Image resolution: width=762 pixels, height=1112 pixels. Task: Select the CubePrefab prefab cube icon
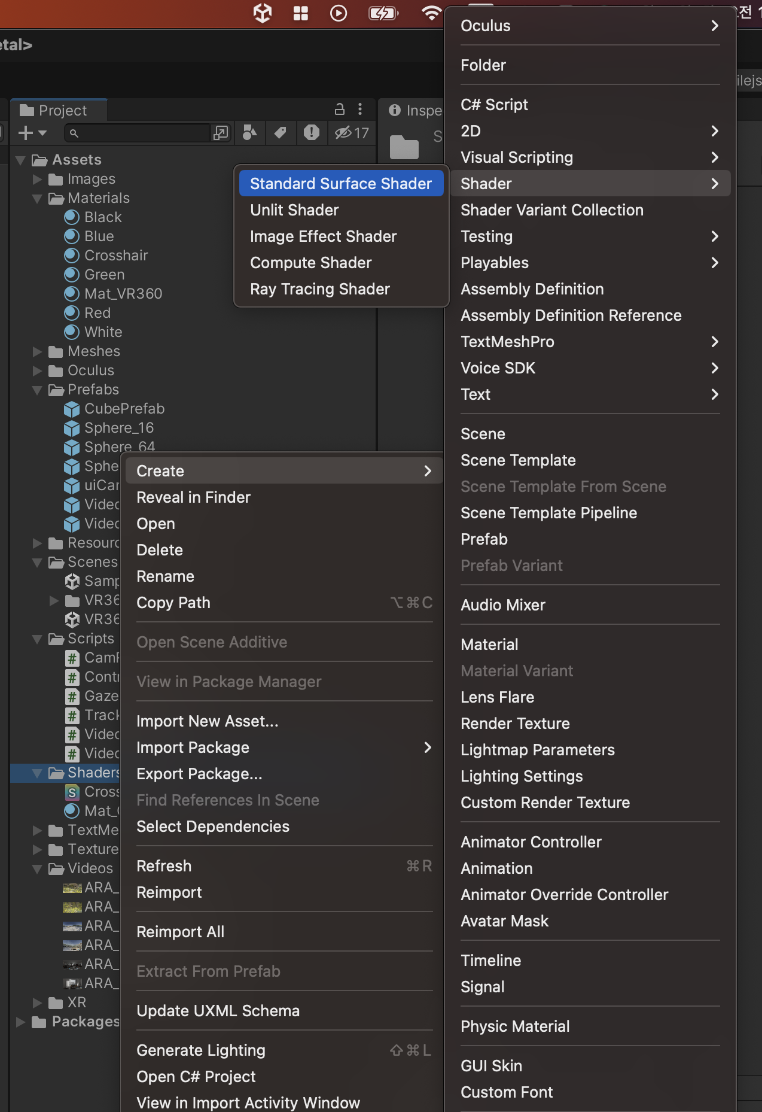(x=72, y=409)
